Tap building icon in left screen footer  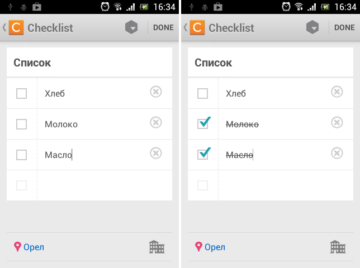click(157, 247)
